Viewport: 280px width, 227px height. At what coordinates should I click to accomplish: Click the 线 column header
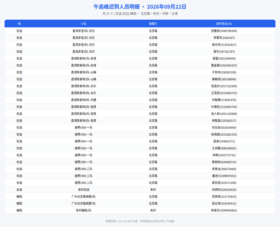click(19, 24)
